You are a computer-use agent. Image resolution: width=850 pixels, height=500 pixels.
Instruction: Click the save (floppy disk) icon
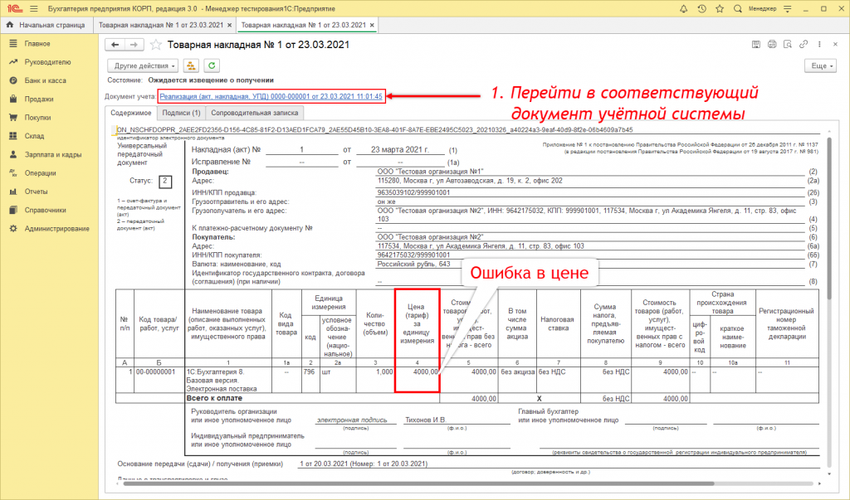pyautogui.click(x=756, y=45)
